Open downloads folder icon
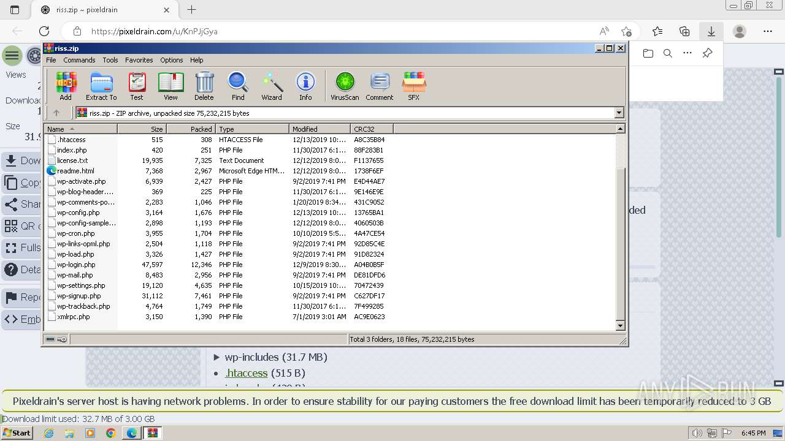785x441 pixels. pyautogui.click(x=648, y=53)
